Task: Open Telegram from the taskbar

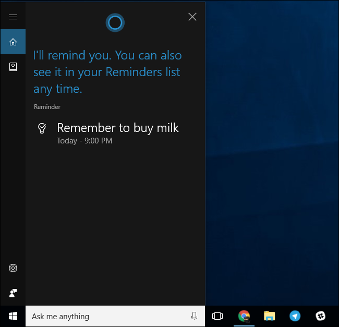Action: point(295,316)
